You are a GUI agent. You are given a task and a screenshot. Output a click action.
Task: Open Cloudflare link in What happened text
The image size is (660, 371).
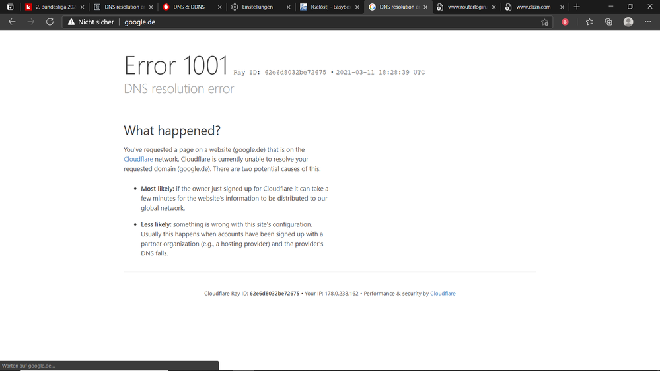tap(138, 159)
